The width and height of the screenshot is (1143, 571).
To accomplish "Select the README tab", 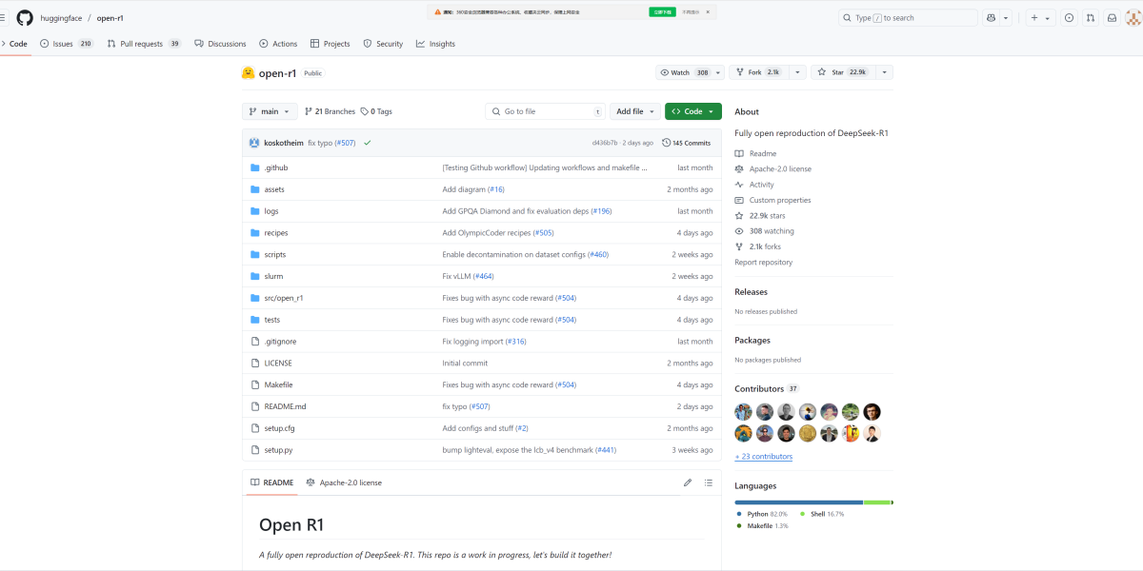I will (x=271, y=482).
